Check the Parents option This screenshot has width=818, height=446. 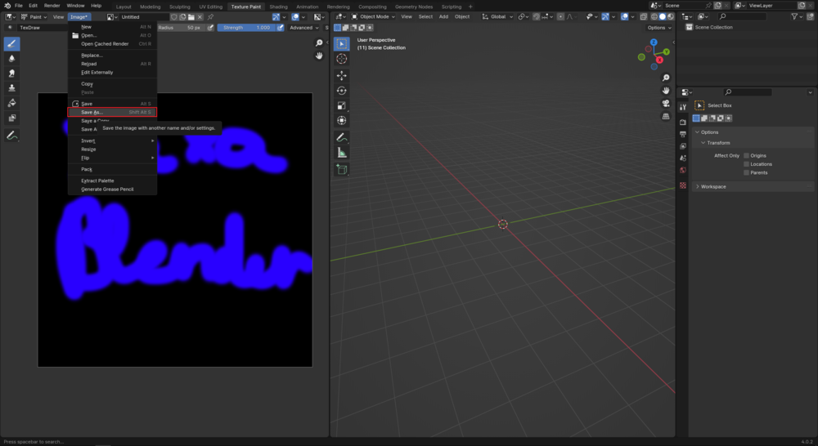click(x=746, y=172)
